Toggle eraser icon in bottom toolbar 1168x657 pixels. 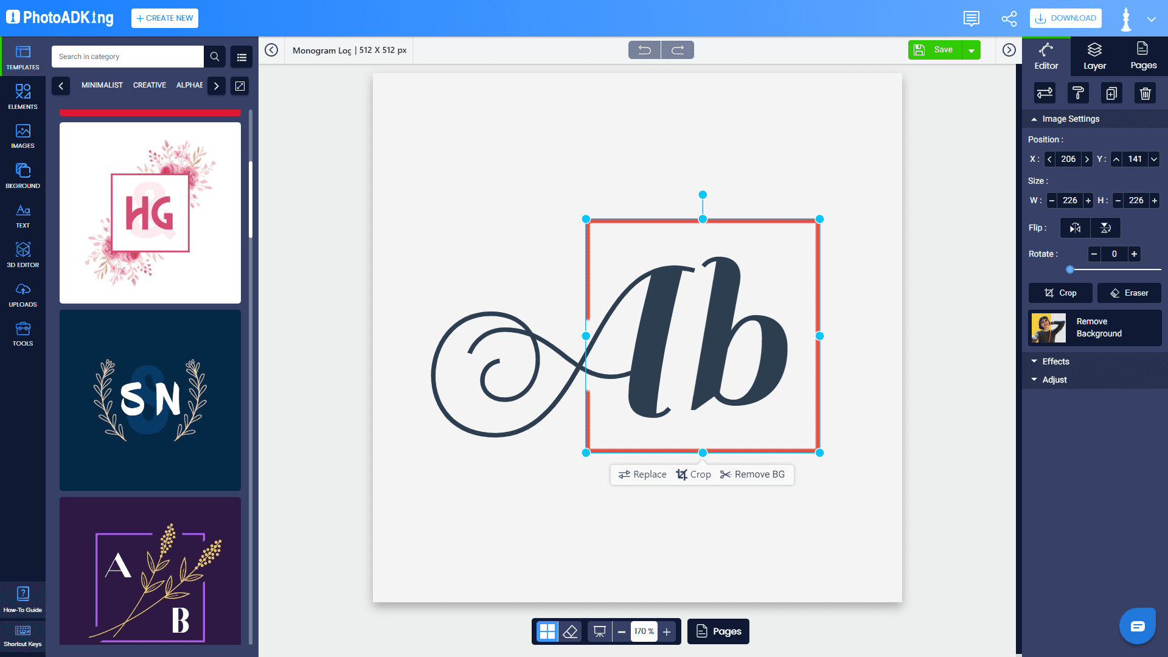(570, 631)
